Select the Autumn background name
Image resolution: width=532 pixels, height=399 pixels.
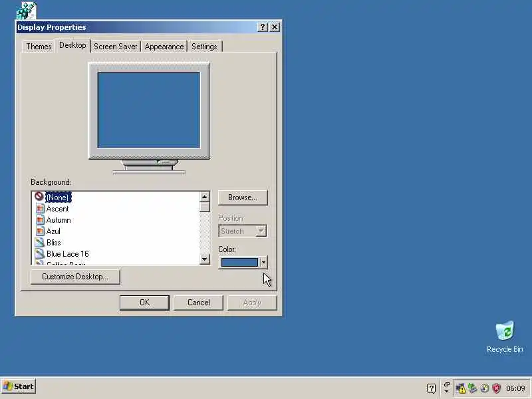tap(59, 220)
